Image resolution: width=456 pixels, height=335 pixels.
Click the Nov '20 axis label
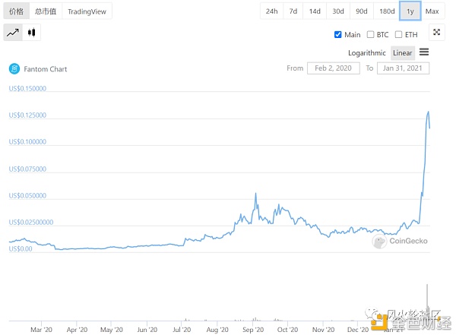coord(324,330)
